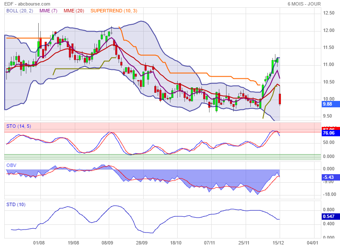Select the OBV panel label
Viewport: 340px width, 247px height.
[11, 165]
